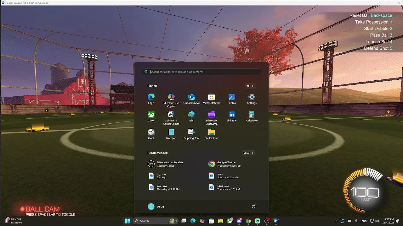The height and width of the screenshot is (226, 403).
Task: Click the 'Launch Ball 4' hint text
Action: click(379, 42)
